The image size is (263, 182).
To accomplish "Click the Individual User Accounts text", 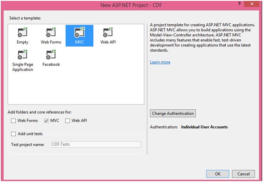I will 204,127.
